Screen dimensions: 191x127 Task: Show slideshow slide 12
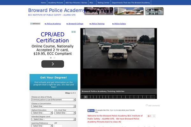[x=119, y=97]
